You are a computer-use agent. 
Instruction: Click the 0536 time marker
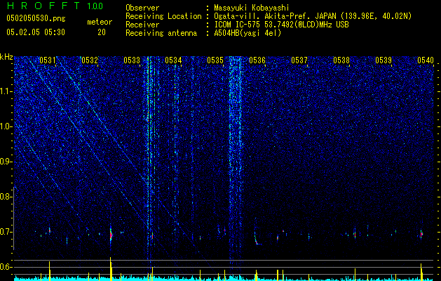tap(257, 60)
